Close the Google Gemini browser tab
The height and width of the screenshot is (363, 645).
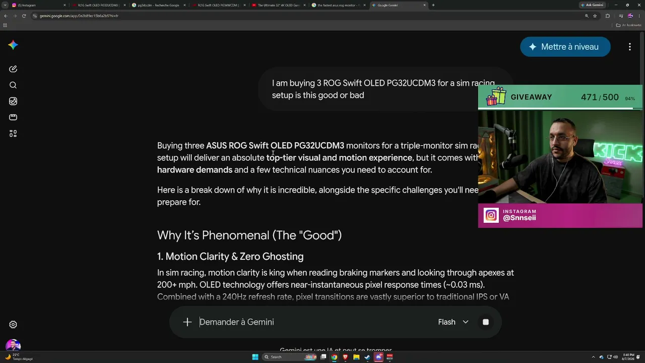click(x=425, y=5)
